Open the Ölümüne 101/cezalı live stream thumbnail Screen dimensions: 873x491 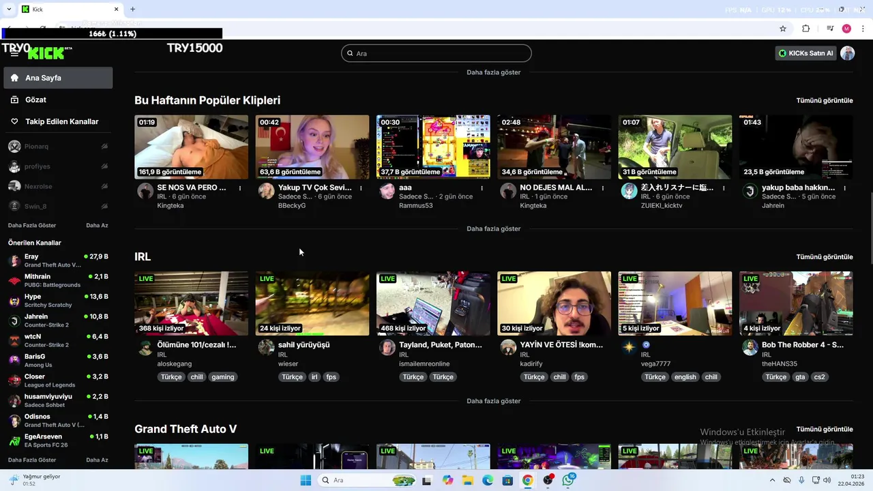(x=192, y=303)
